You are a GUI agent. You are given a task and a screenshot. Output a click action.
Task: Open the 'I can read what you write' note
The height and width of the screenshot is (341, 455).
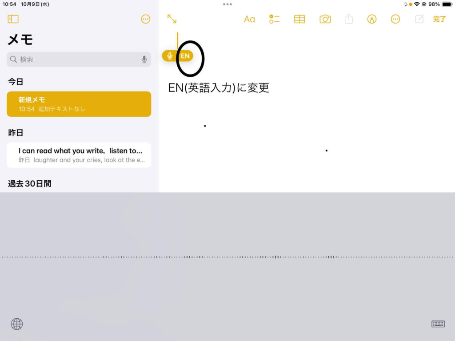tap(79, 155)
